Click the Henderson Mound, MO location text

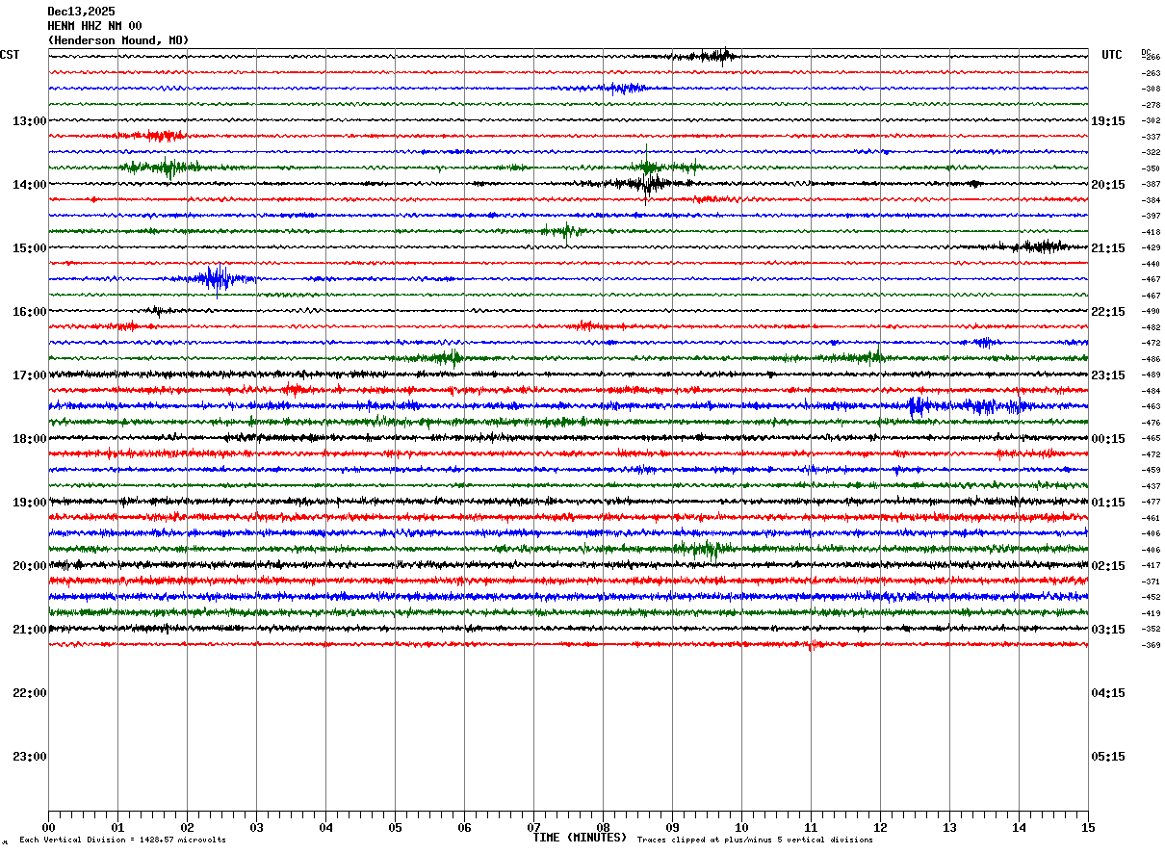pos(118,40)
